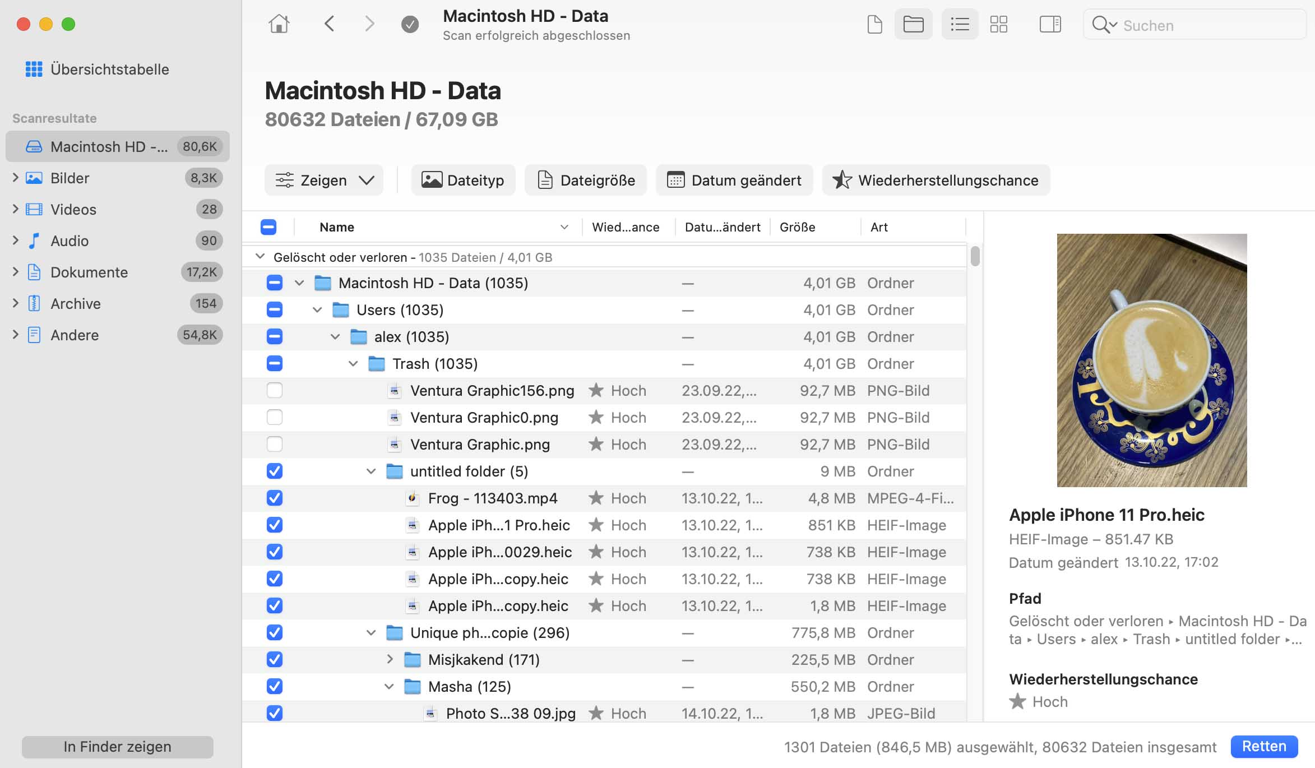Select list view mode icon
1315x768 pixels.
[960, 24]
